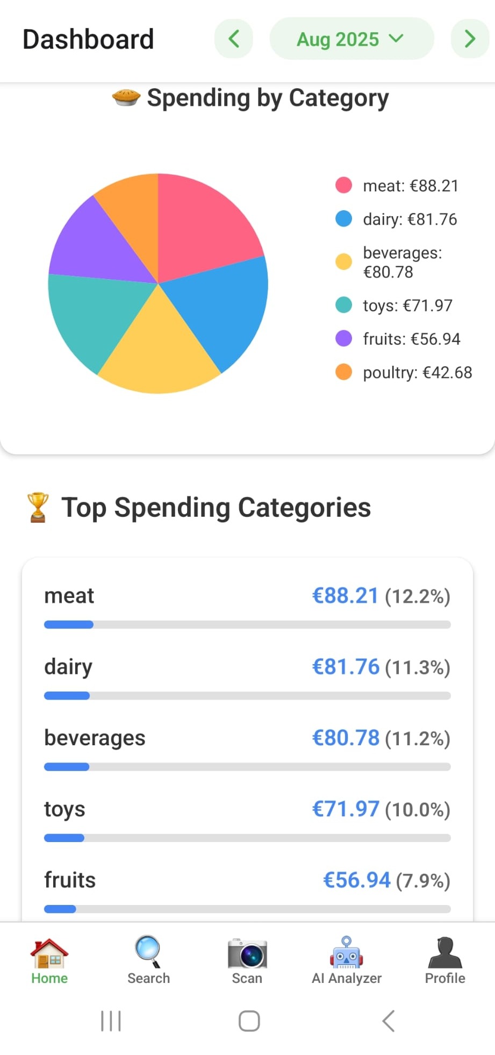Tap the Home house icon
The image size is (495, 1055).
tap(49, 953)
